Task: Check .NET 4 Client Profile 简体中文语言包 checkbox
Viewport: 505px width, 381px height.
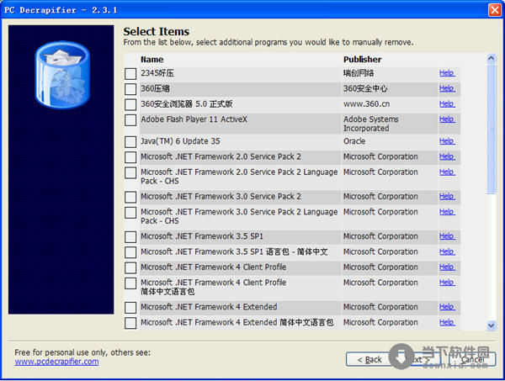Action: click(130, 283)
